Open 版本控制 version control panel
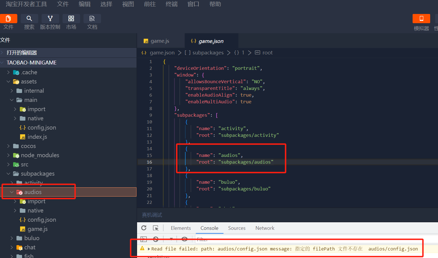 point(50,19)
